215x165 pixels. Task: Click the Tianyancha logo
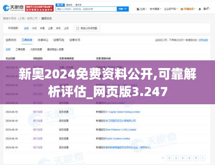tap(13, 8)
